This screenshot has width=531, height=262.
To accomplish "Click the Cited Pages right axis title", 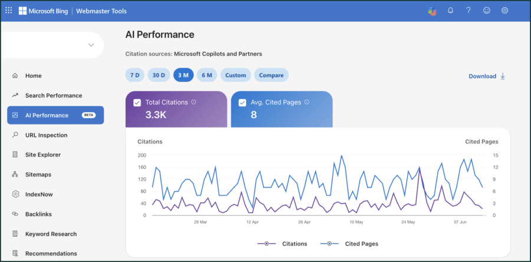I will (x=481, y=142).
